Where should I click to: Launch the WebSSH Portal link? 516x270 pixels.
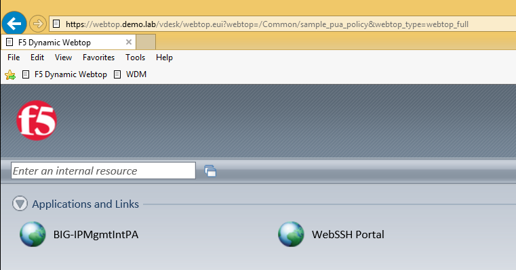tap(348, 235)
